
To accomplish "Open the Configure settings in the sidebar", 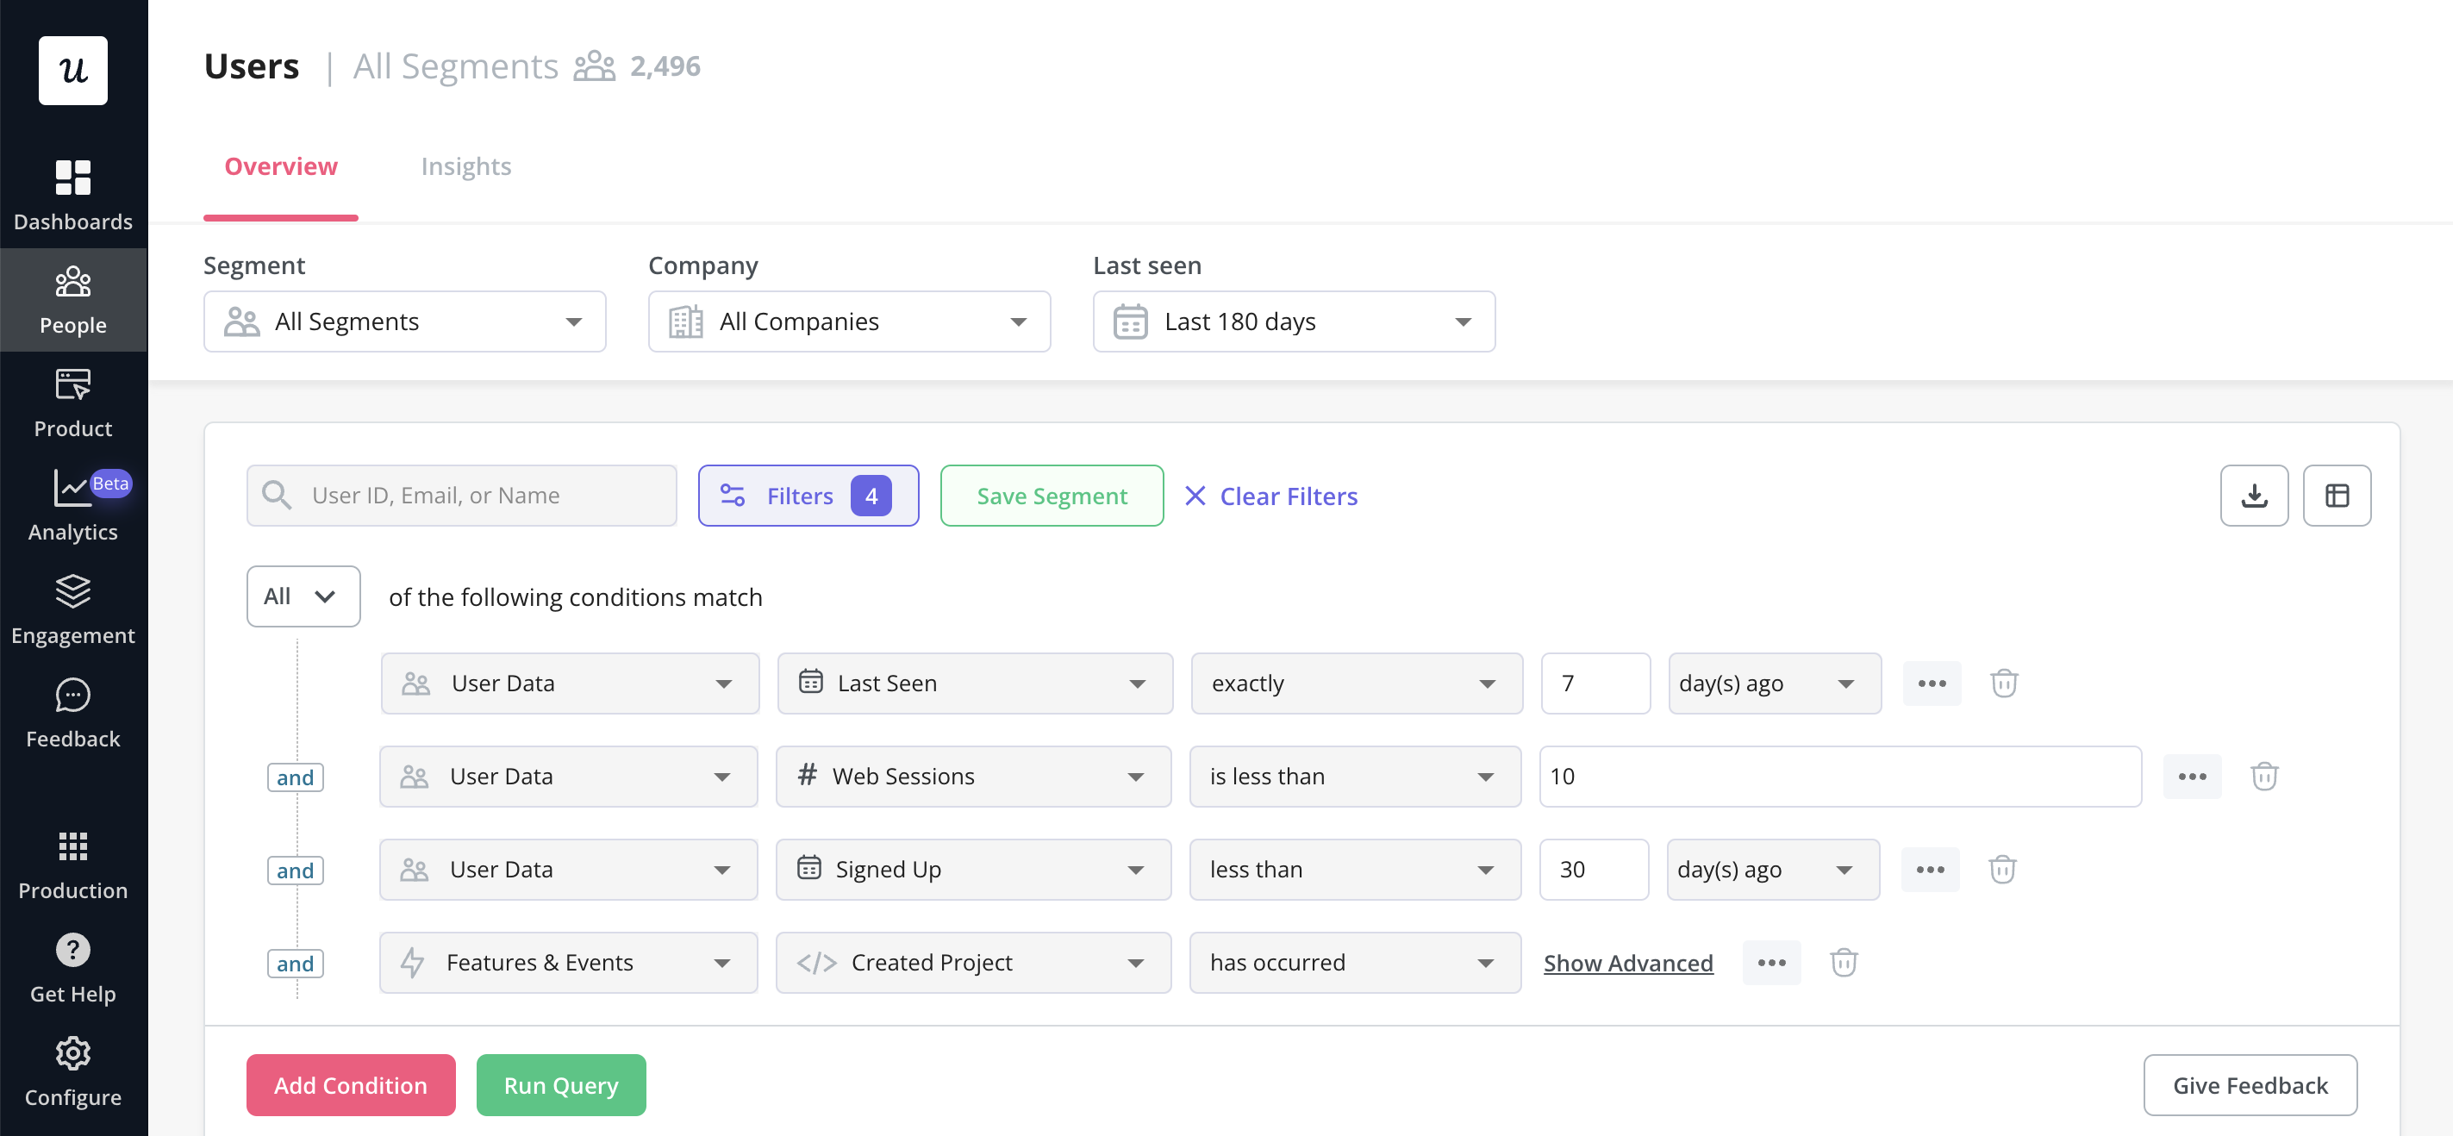I will (x=73, y=1071).
